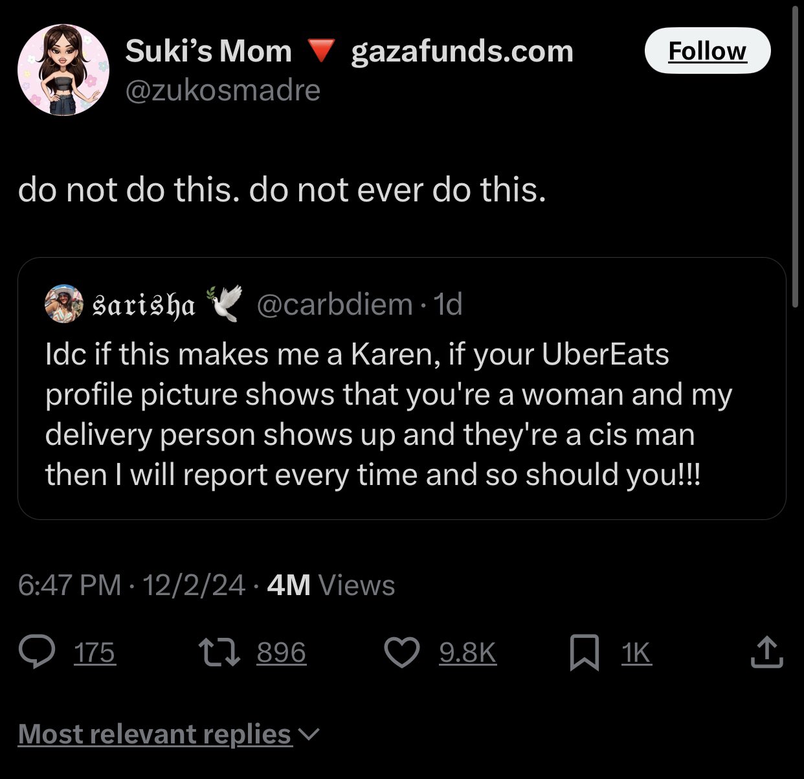Click the retweet arrows icon
Screen dimensions: 804x779
[x=219, y=652]
